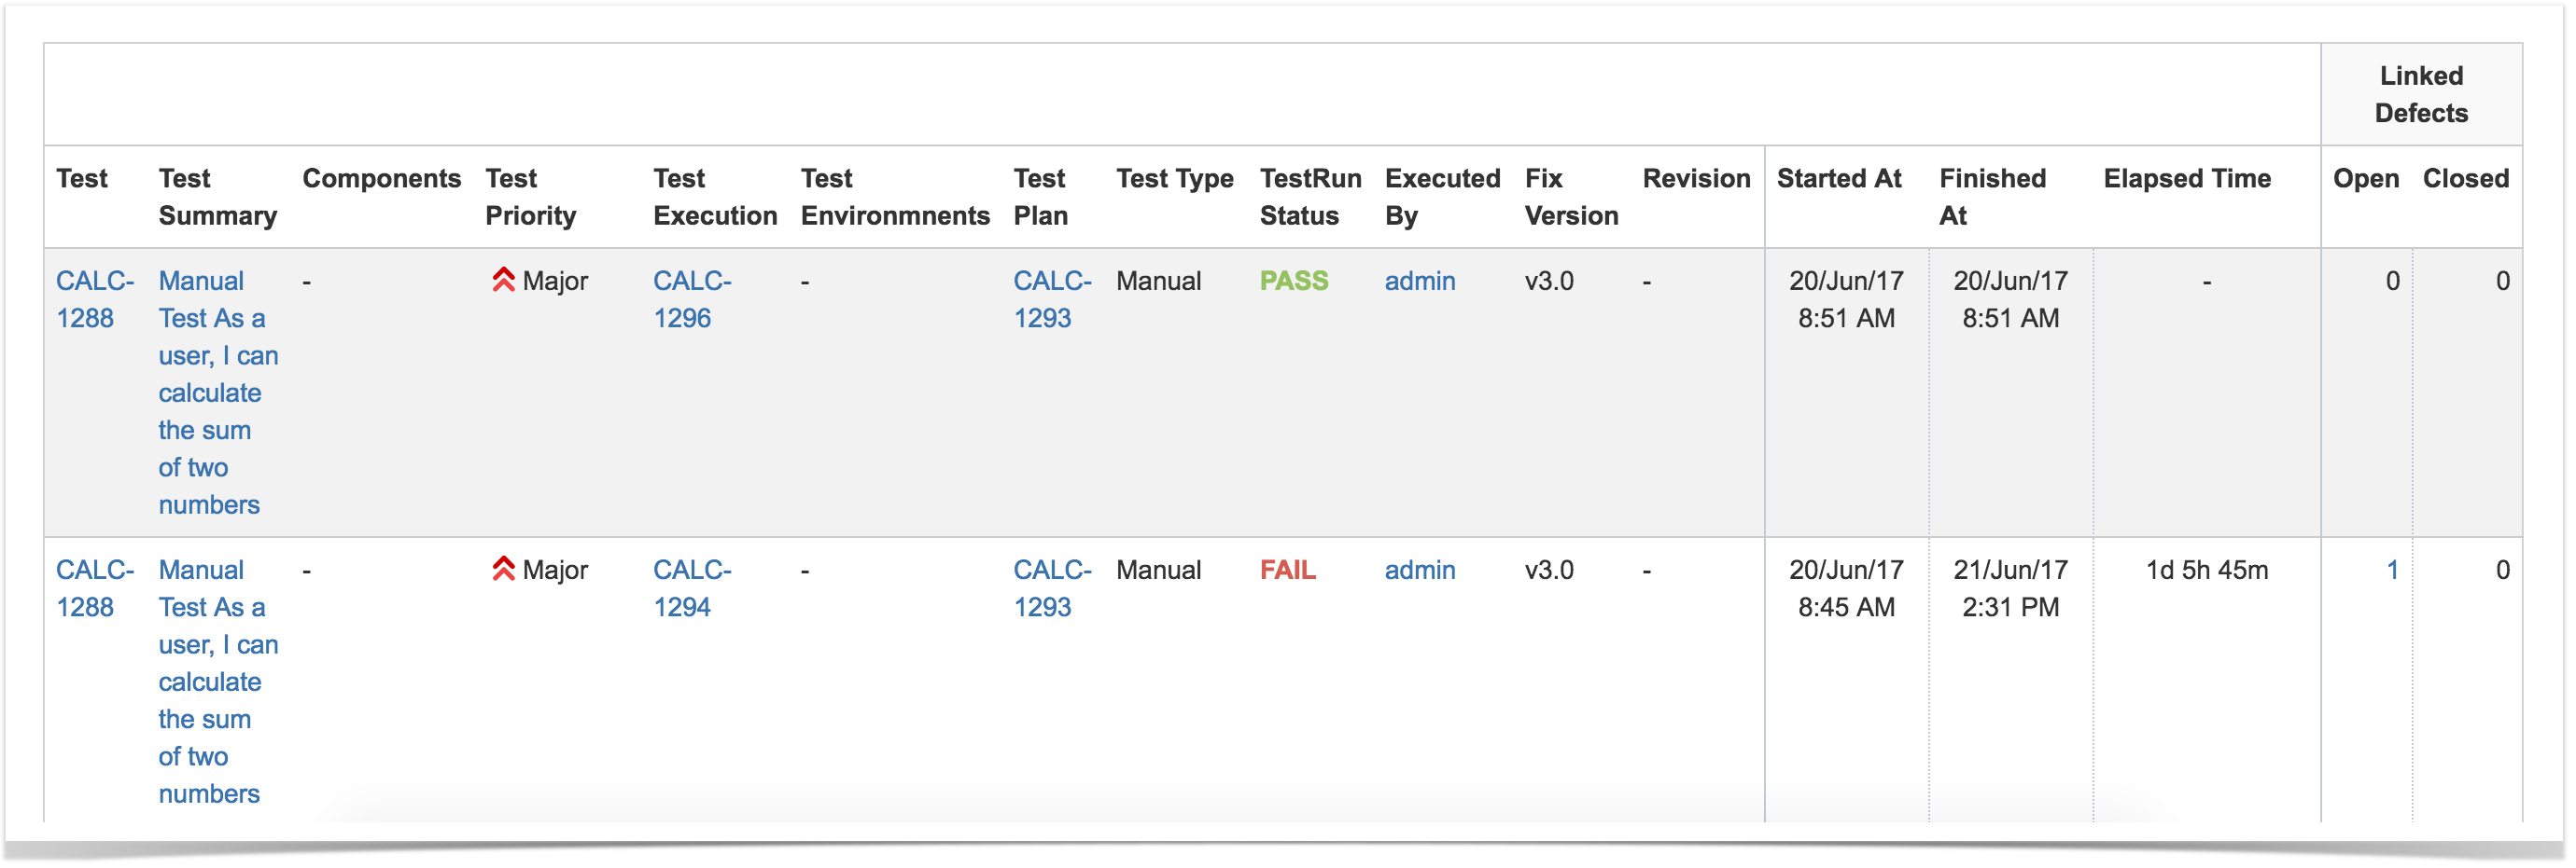The width and height of the screenshot is (2576, 868).
Task: Click the TestRun Status column header
Action: click(1310, 197)
